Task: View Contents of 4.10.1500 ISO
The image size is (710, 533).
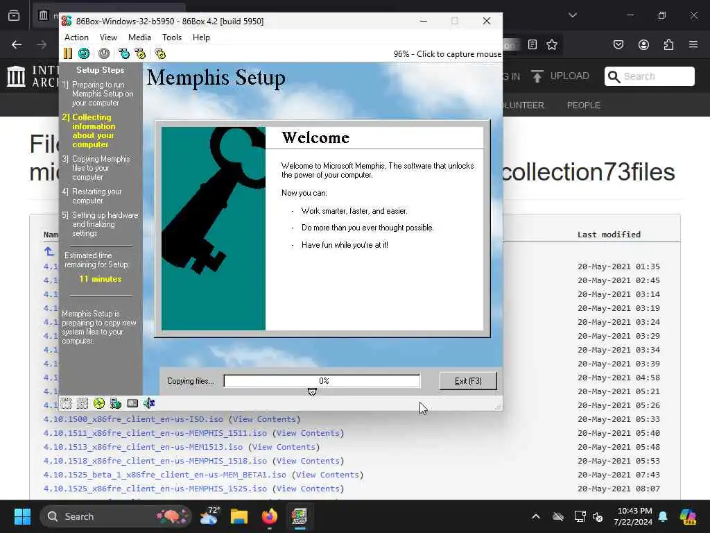Action: [264, 419]
